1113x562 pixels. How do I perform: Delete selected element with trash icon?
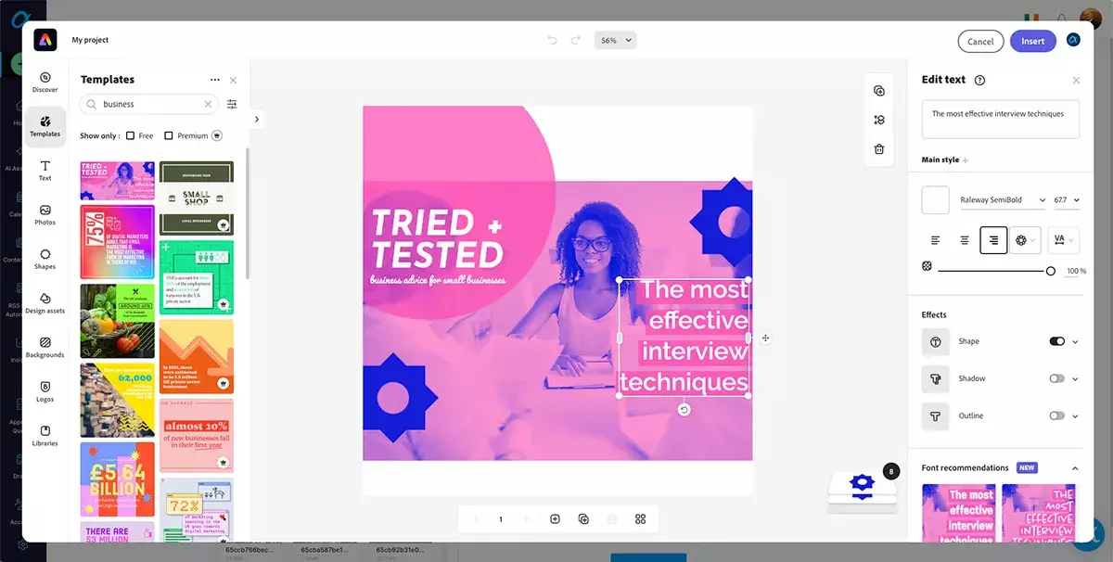[879, 149]
